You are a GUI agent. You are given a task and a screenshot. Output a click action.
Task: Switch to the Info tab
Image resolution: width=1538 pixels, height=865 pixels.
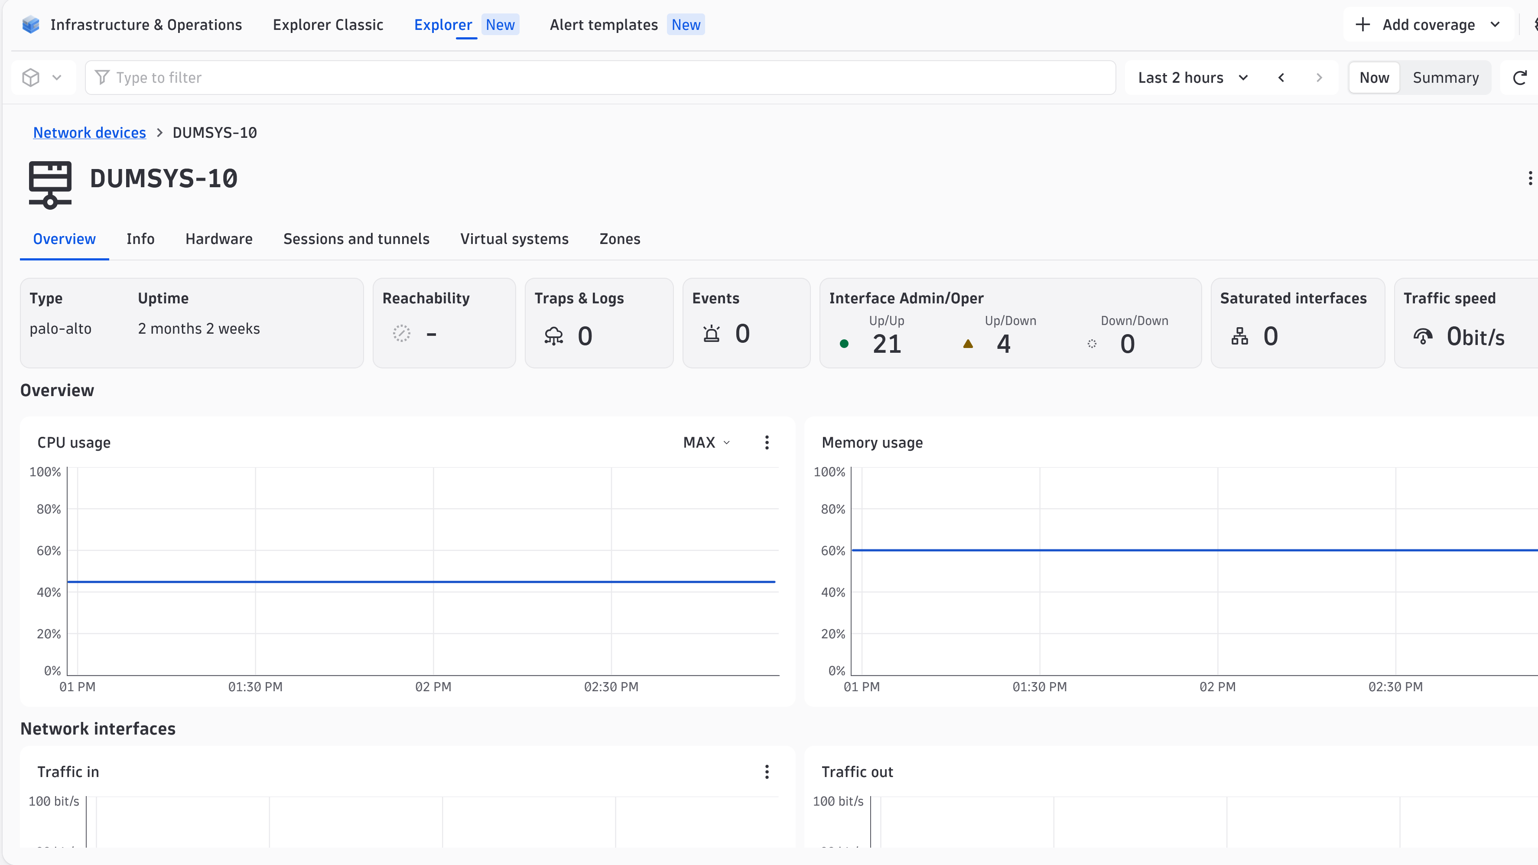(140, 239)
